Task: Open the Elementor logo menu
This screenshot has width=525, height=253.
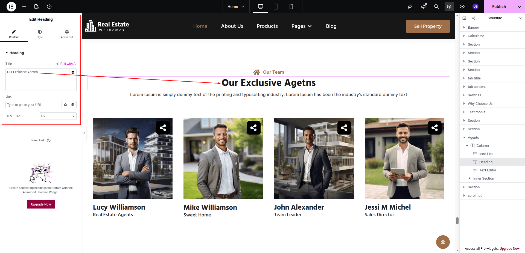Action: click(11, 7)
